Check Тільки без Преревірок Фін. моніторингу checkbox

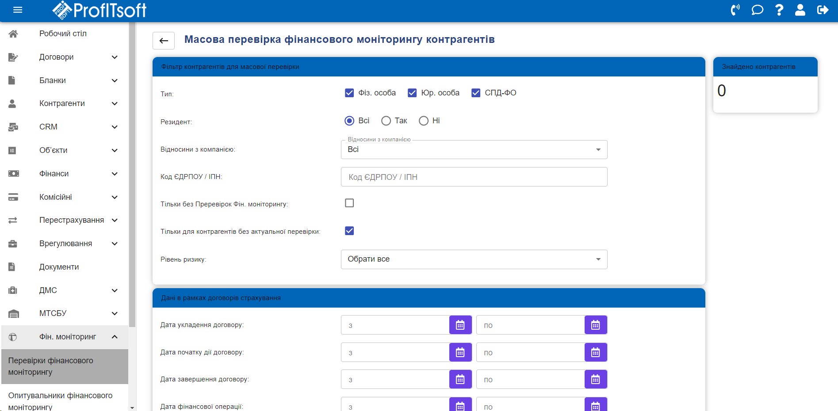click(349, 203)
